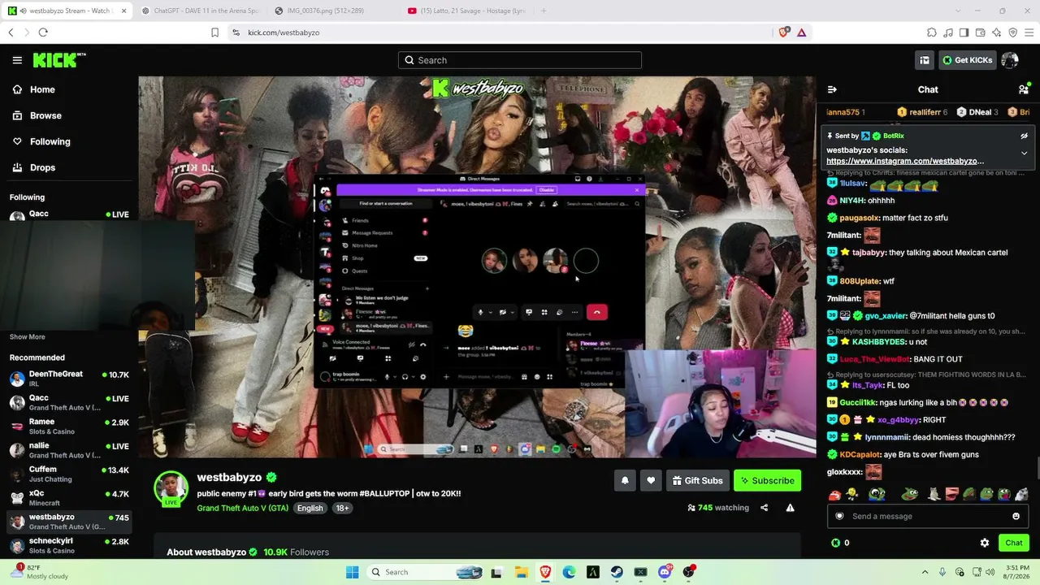The width and height of the screenshot is (1040, 585).
Task: Click username KASHBBYDES in chat
Action: point(878,342)
